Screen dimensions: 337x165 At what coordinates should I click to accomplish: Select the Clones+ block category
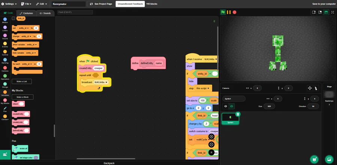click(5, 118)
